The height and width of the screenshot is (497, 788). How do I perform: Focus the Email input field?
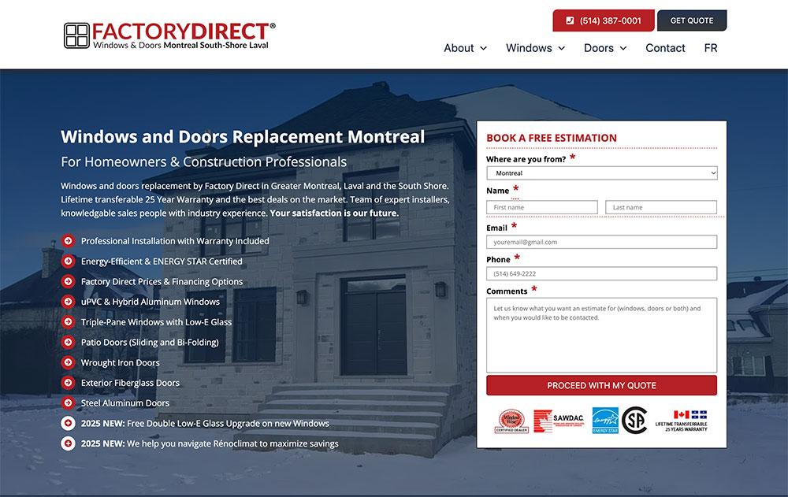point(601,242)
